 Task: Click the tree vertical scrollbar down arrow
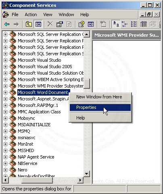[87, 173]
